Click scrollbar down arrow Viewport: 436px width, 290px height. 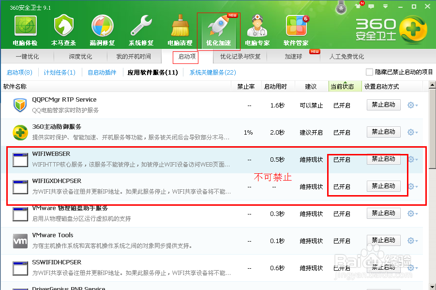tap(432, 287)
